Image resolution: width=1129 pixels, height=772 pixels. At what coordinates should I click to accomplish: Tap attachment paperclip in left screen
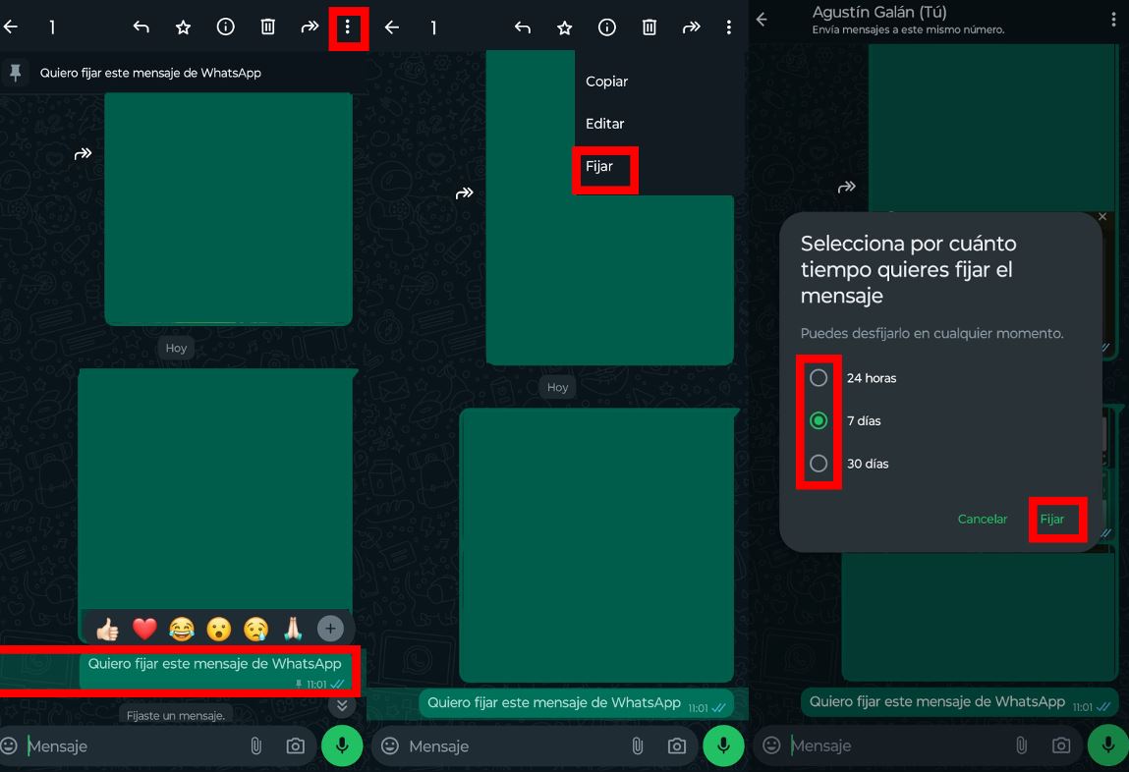click(x=255, y=746)
